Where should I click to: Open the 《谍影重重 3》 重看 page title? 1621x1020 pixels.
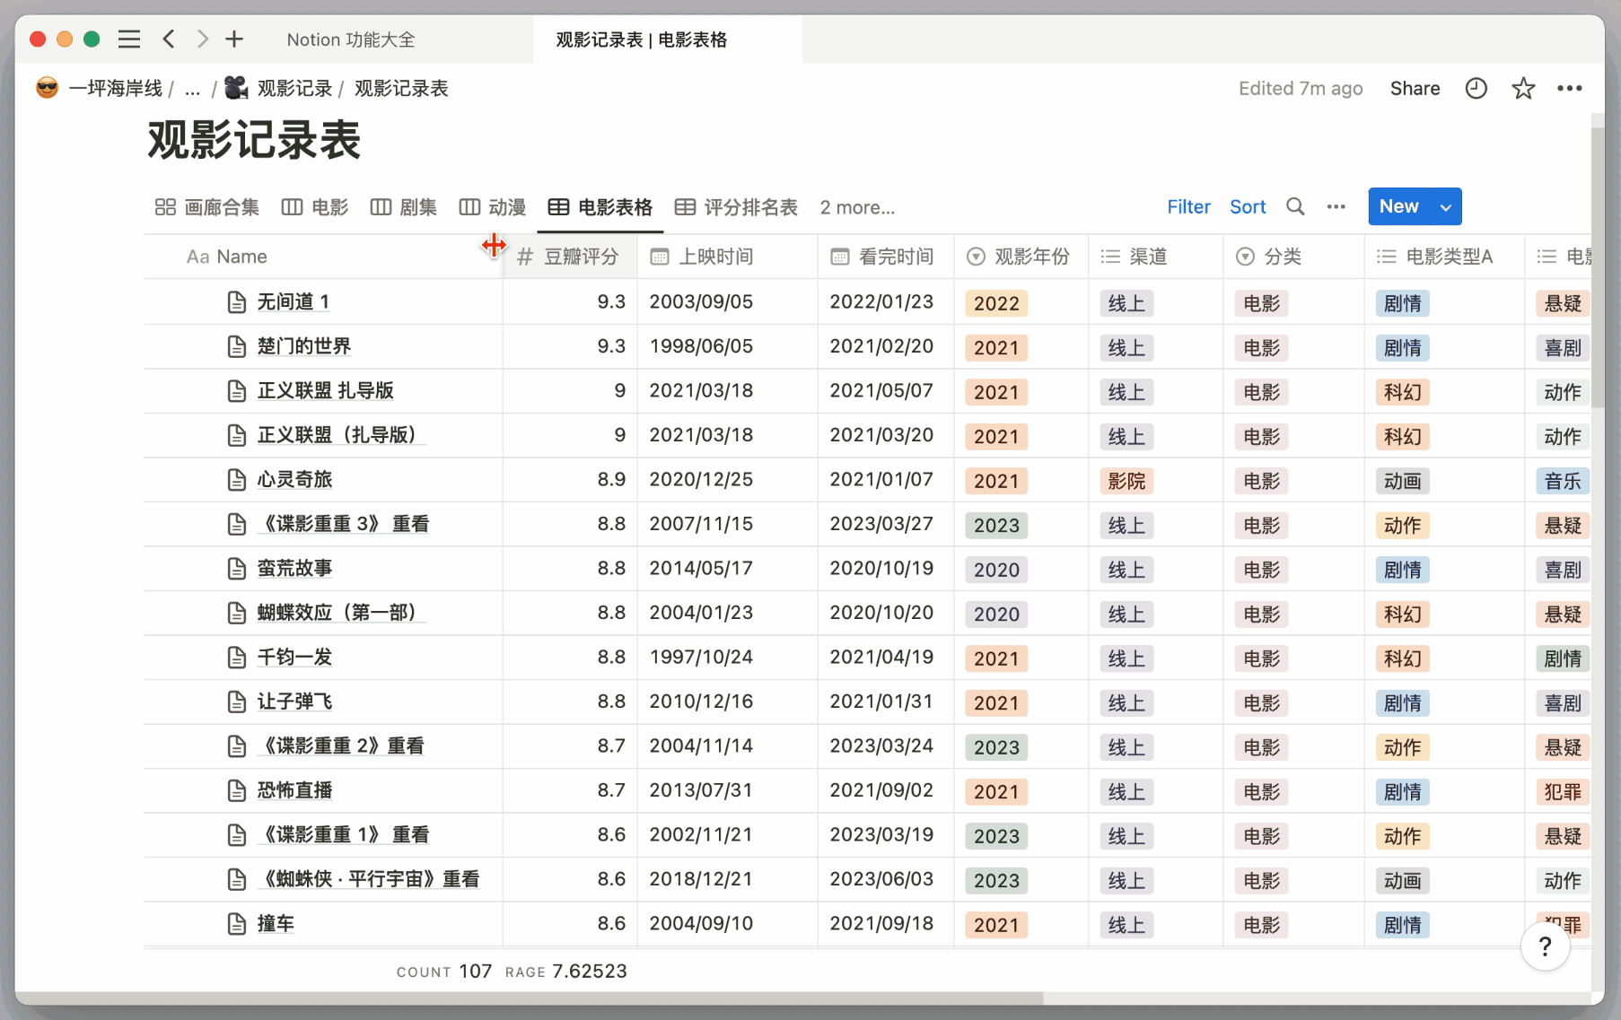(x=344, y=524)
